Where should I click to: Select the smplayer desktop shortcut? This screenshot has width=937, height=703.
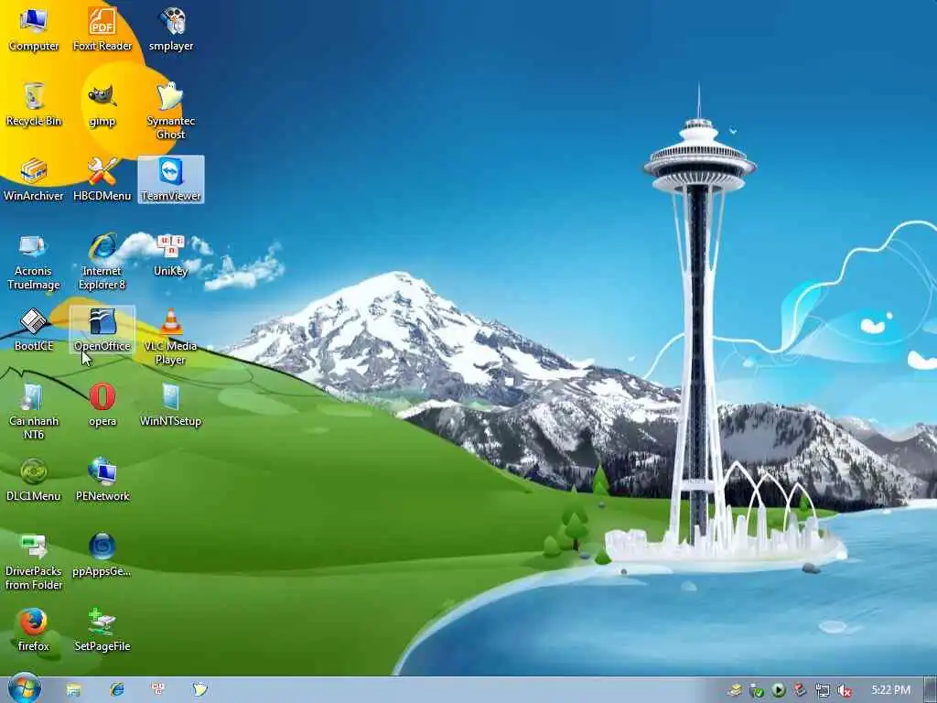[x=171, y=30]
